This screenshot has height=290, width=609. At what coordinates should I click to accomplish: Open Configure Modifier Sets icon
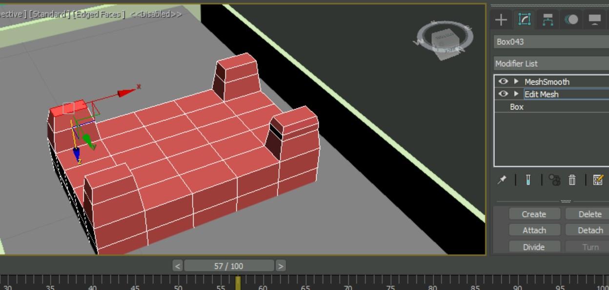pos(598,180)
